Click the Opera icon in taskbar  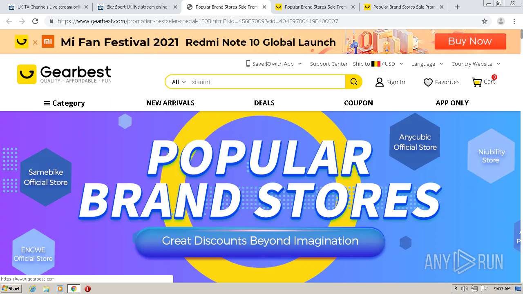[87, 289]
